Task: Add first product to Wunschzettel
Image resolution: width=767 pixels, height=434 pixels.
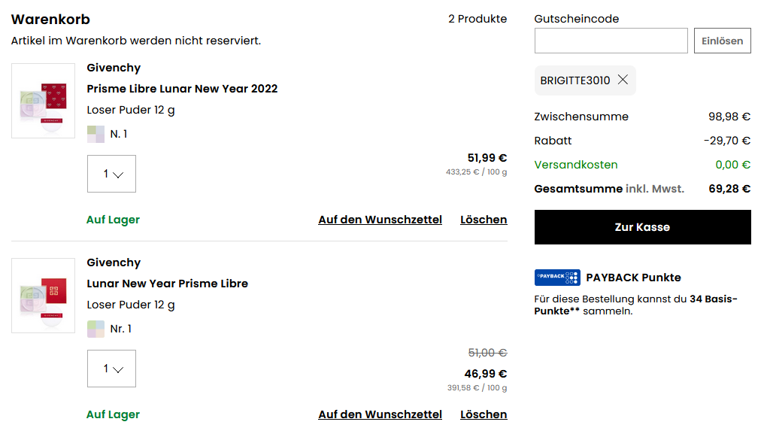Action: [380, 220]
